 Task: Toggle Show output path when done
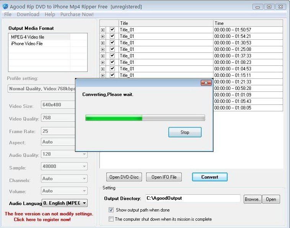coord(111,210)
